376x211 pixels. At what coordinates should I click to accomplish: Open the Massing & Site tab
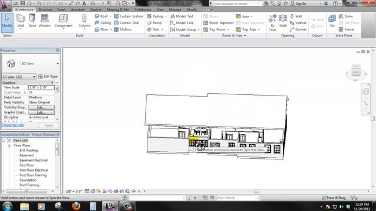coord(117,9)
